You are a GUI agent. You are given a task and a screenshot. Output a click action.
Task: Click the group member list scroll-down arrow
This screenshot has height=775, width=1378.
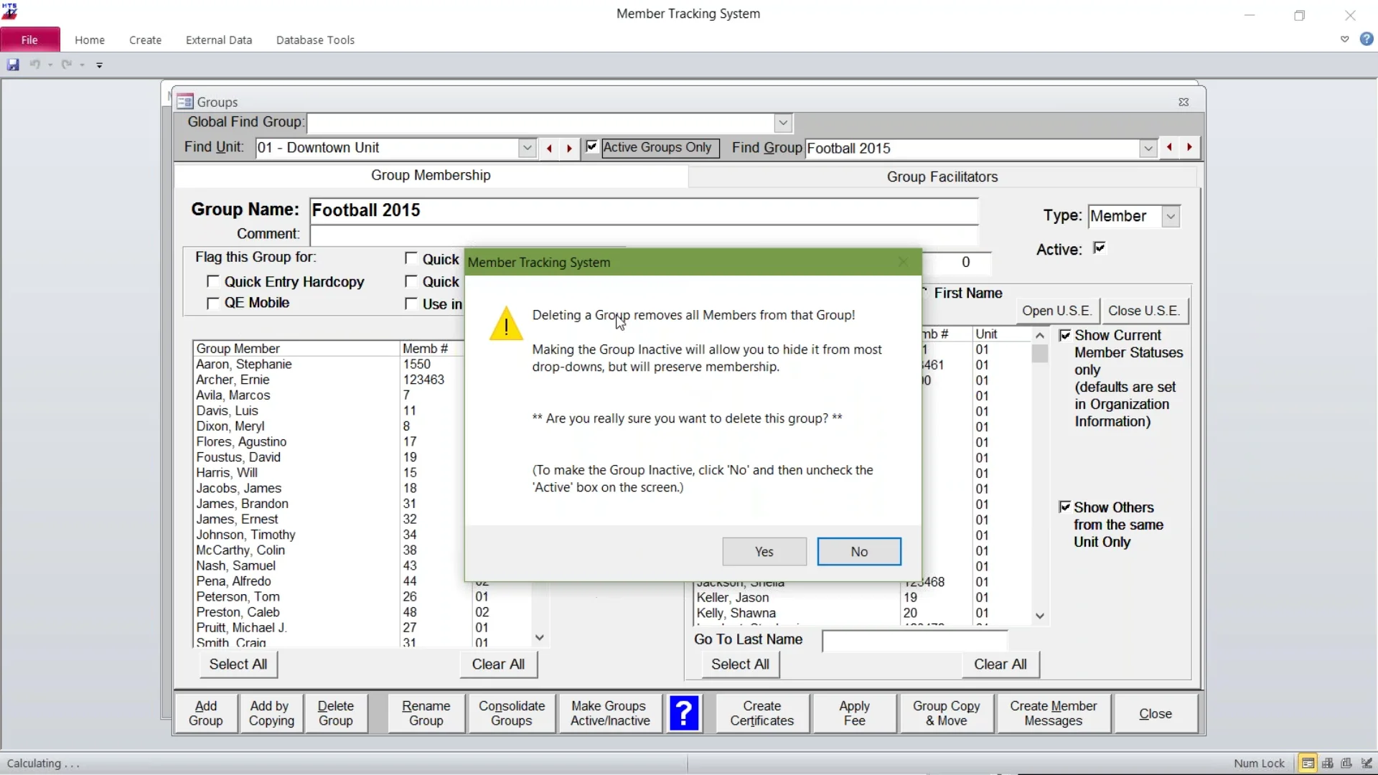coord(540,638)
